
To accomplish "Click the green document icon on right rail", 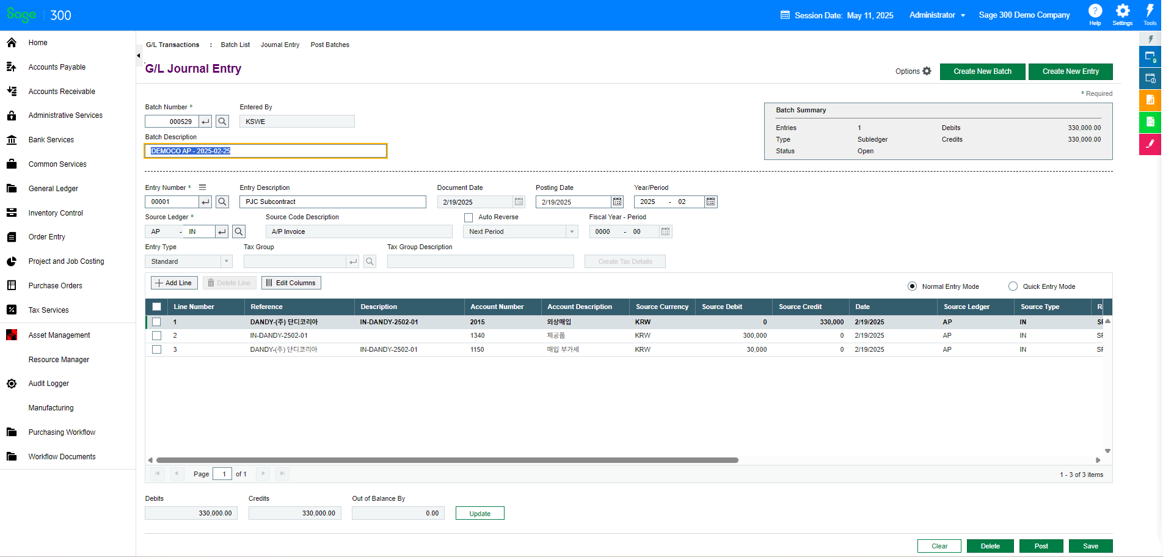I will [x=1150, y=122].
